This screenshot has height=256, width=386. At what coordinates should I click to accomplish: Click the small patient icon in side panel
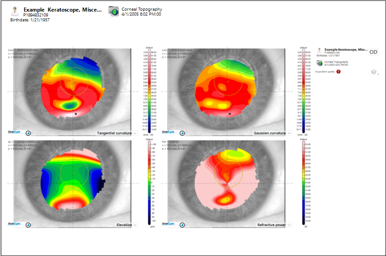[x=319, y=50]
